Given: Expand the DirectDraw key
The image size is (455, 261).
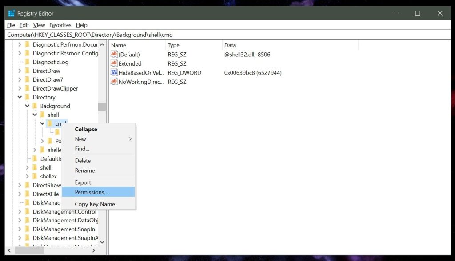Looking at the screenshot, I should (x=20, y=71).
